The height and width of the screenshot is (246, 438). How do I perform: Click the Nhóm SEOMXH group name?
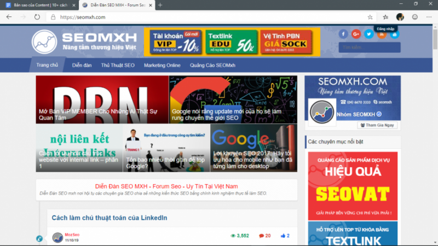[356, 114]
